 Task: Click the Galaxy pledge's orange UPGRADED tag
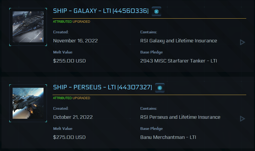click(81, 22)
